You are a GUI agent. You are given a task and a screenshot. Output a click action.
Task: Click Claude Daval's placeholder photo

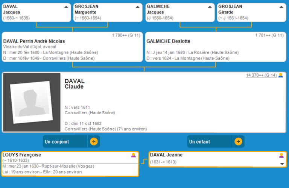[32, 102]
